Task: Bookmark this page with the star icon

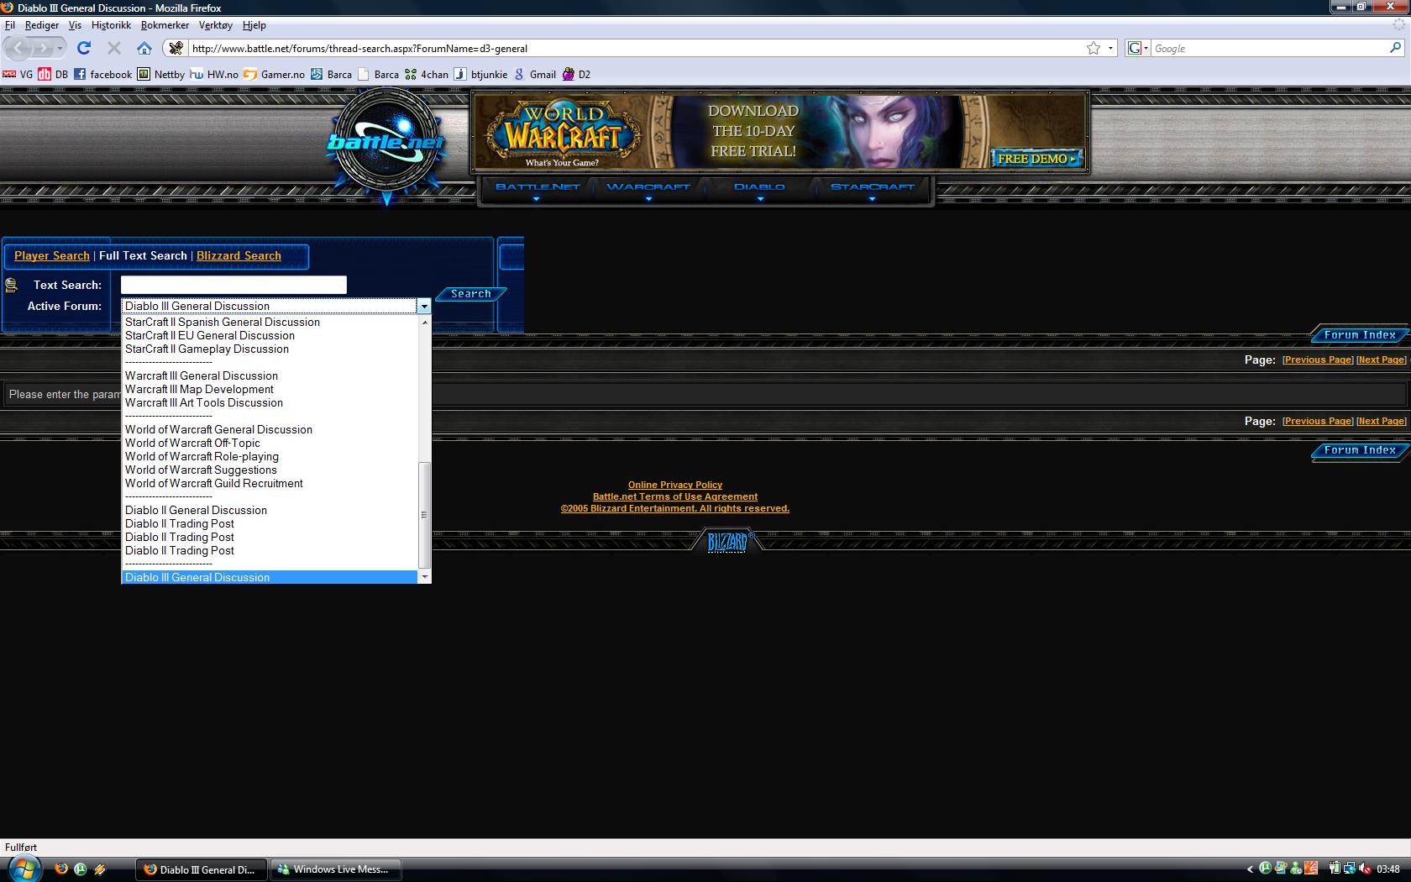Action: coord(1094,48)
